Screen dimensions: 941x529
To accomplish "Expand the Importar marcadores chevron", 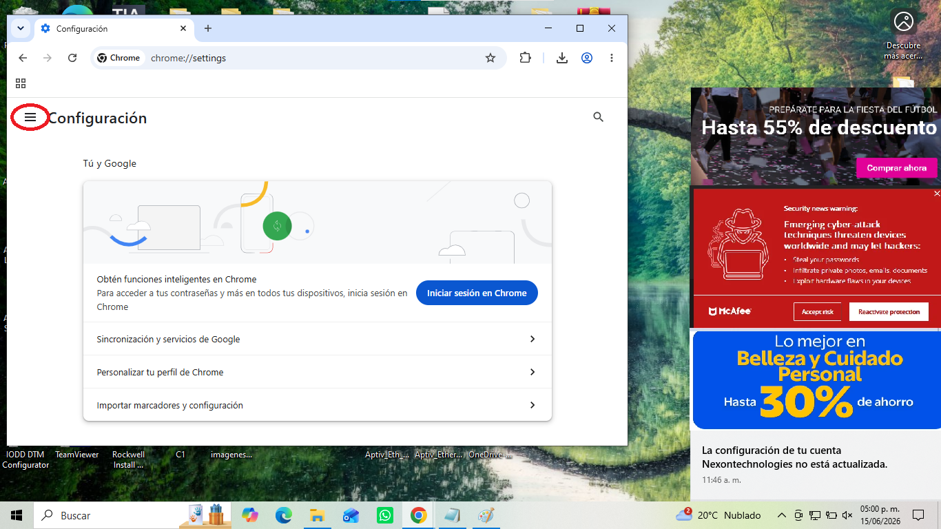I will click(x=532, y=405).
